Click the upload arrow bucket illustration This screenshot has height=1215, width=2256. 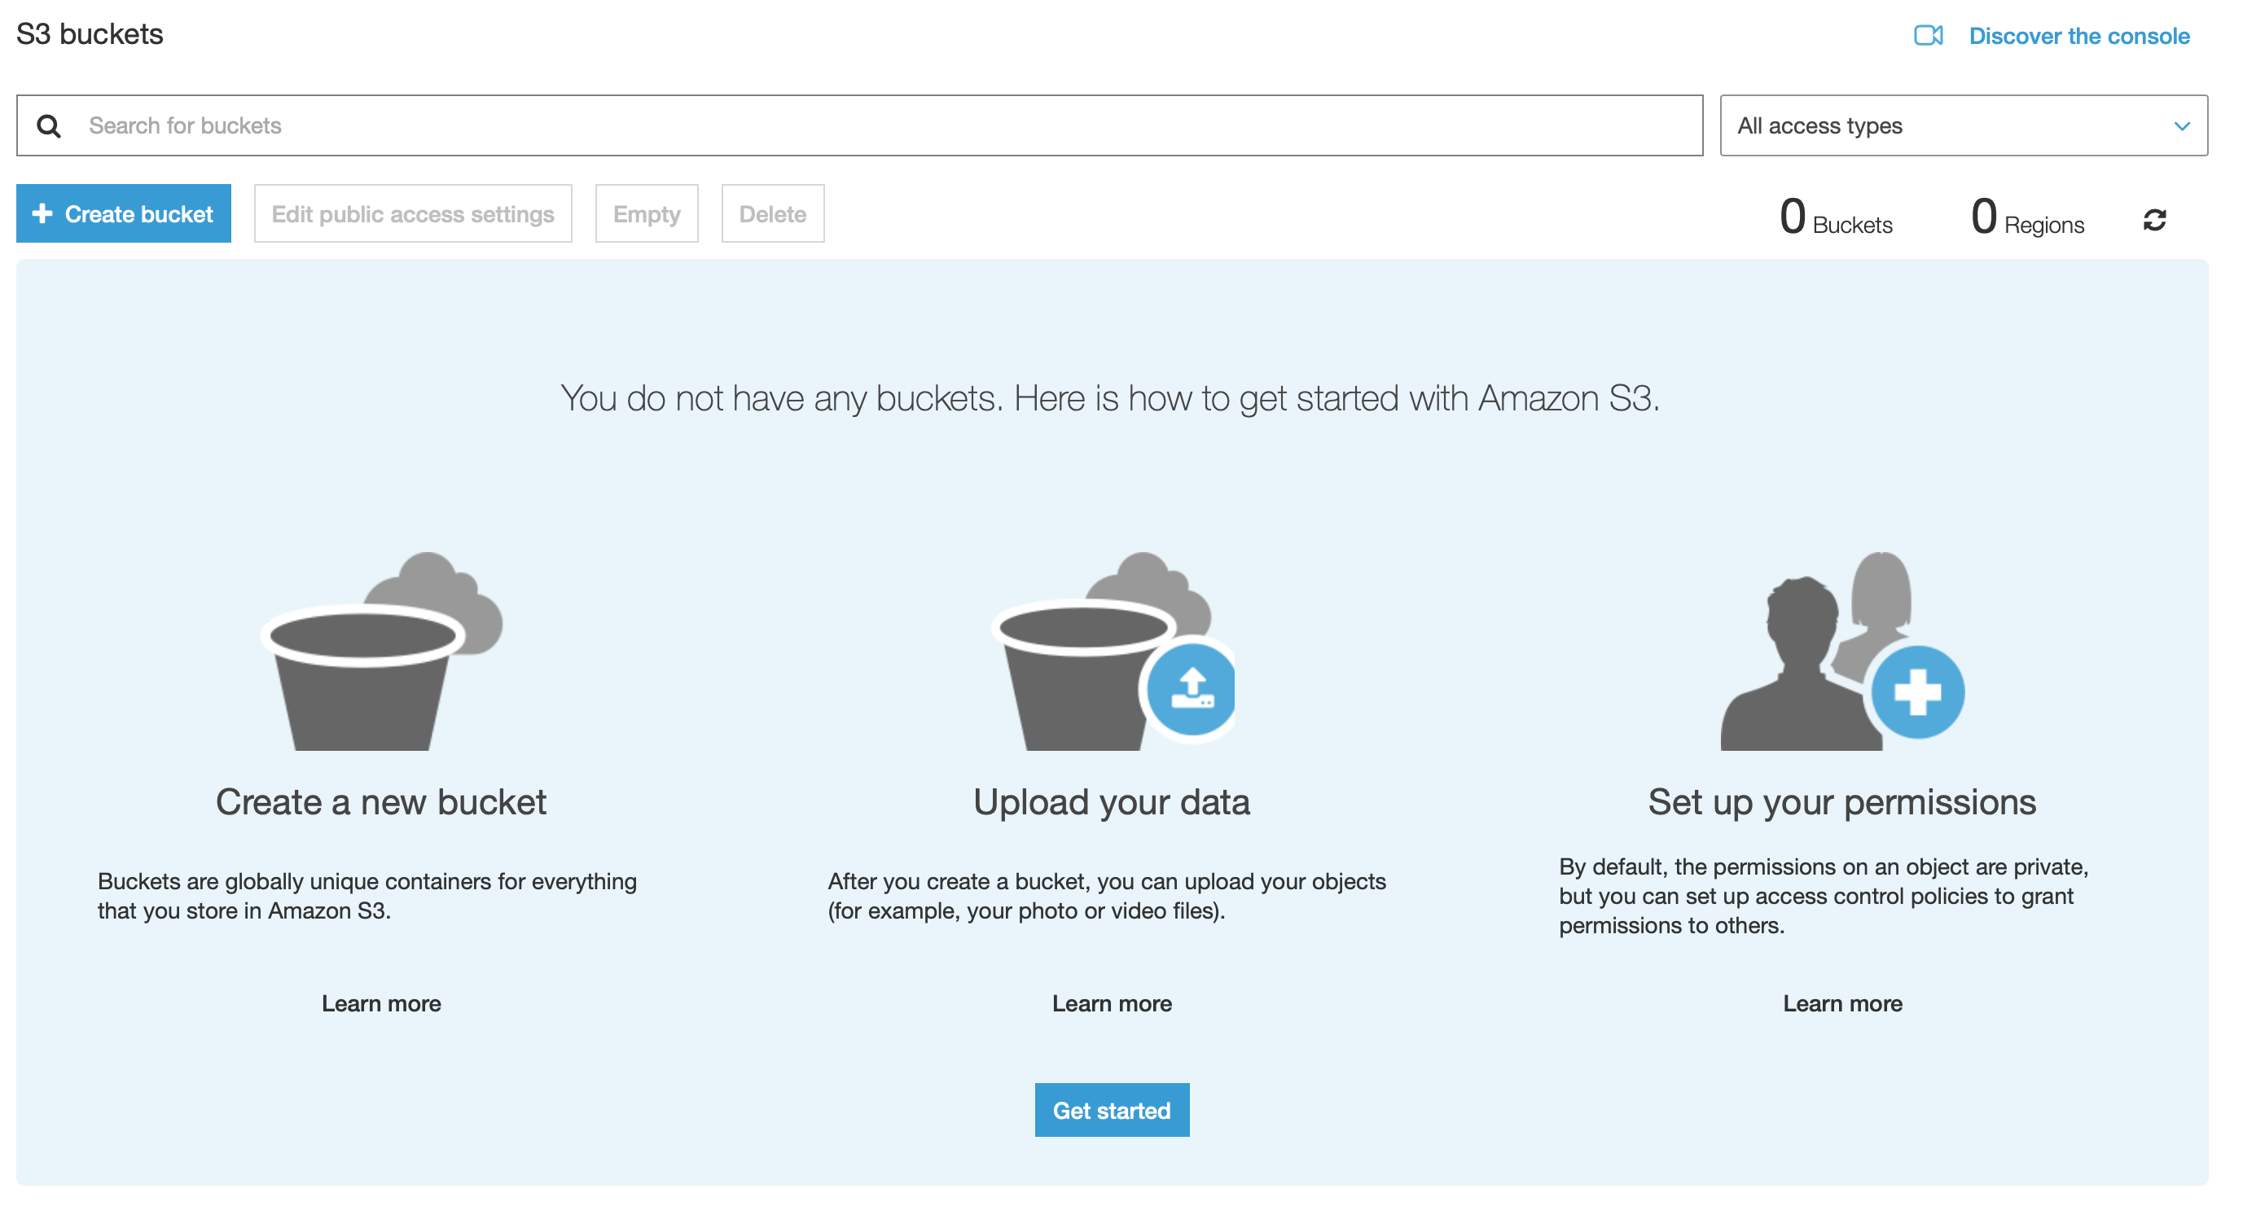[1113, 651]
